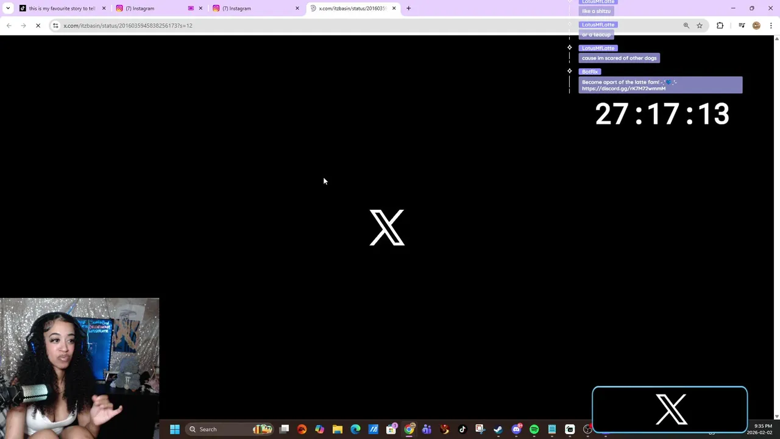Open Steam from the taskbar

pos(498,429)
